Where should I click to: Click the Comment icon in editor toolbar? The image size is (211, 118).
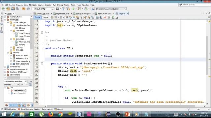click(113, 17)
